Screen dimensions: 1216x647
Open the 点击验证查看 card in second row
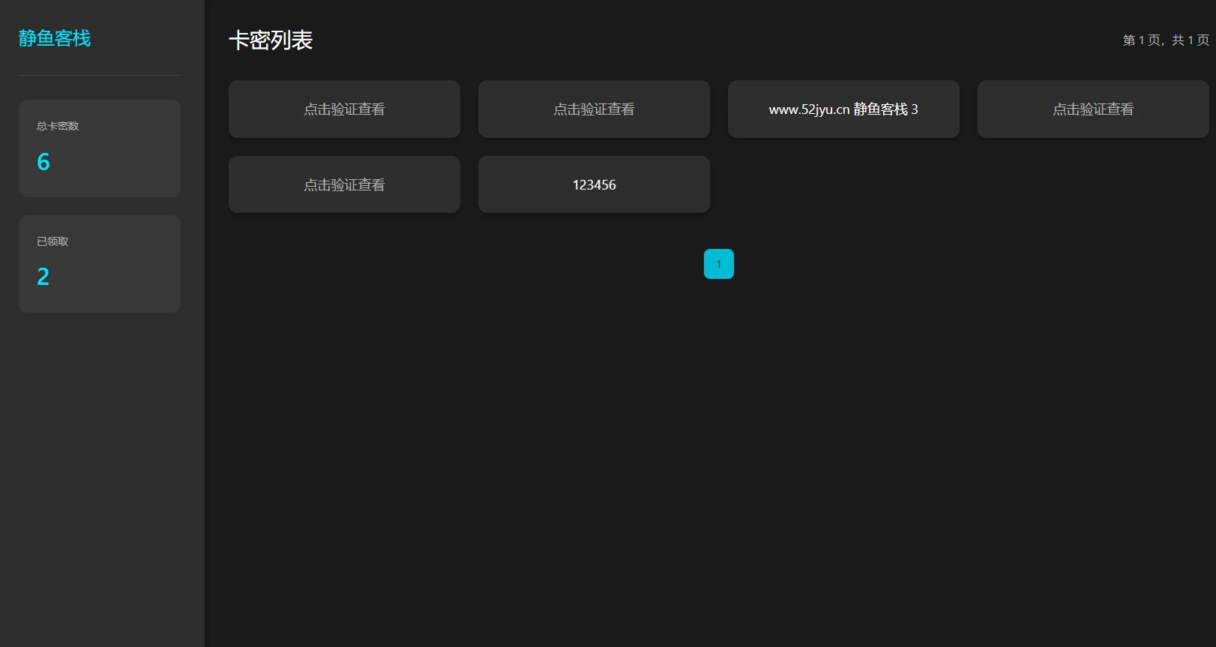344,185
